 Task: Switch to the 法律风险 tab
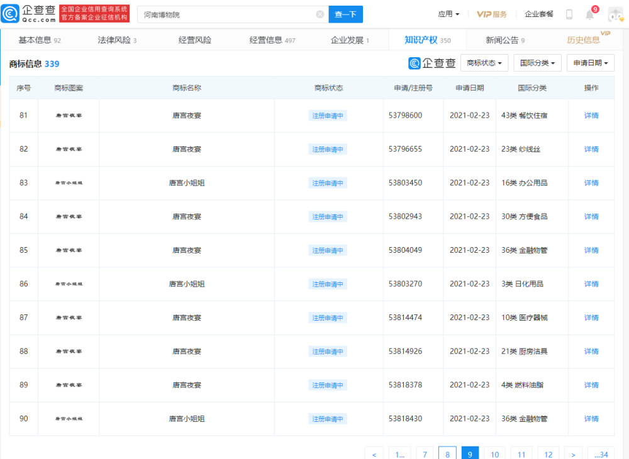click(x=117, y=40)
